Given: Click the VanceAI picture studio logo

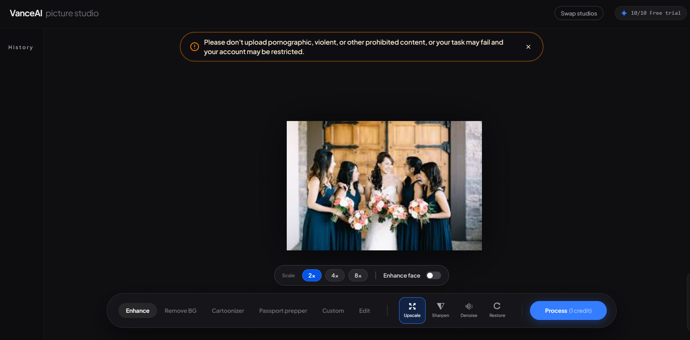Looking at the screenshot, I should coord(54,13).
